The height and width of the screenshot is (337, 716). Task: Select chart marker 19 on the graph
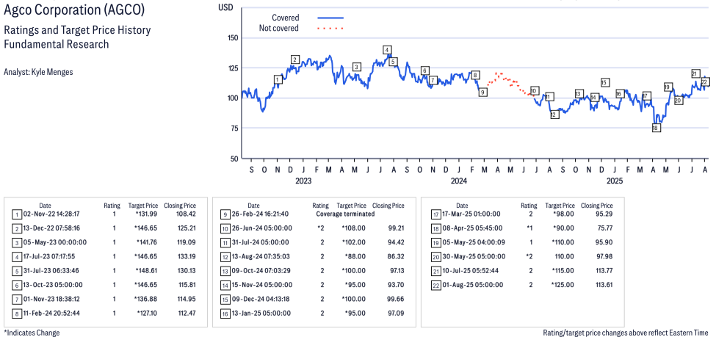tap(668, 87)
